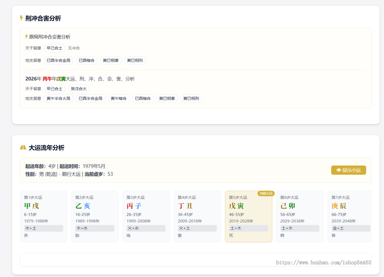The height and width of the screenshot is (277, 384).
Task: Click the 火+土 element tag
Action: click(197, 228)
